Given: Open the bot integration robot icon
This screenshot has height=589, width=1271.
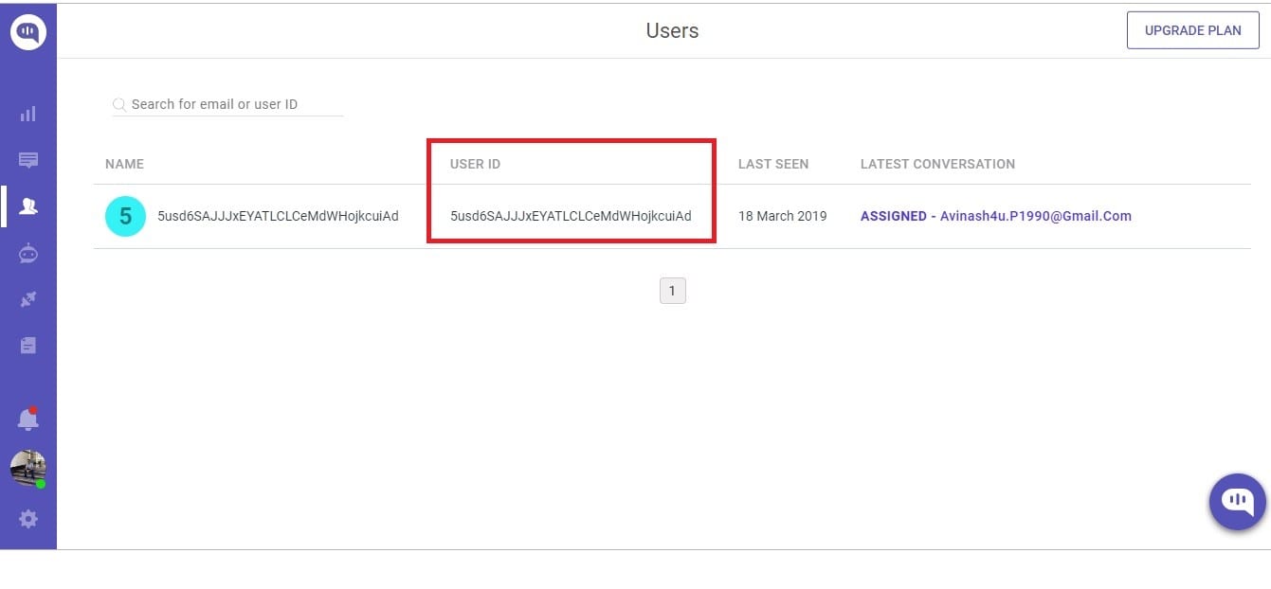Looking at the screenshot, I should pyautogui.click(x=28, y=253).
